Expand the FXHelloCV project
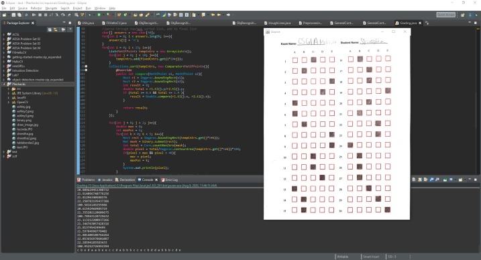The image size is (481, 260). (x=3, y=52)
